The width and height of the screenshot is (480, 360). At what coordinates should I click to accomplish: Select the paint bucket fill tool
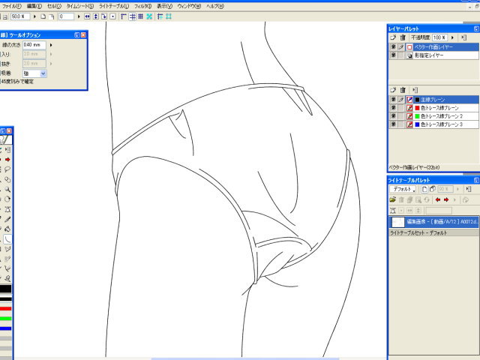point(7,229)
